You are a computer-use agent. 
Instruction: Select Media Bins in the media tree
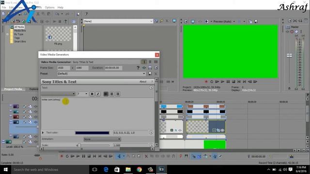(x=20, y=30)
